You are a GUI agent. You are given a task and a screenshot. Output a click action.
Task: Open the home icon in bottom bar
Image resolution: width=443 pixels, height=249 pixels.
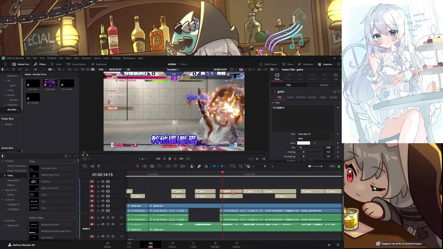point(329,245)
